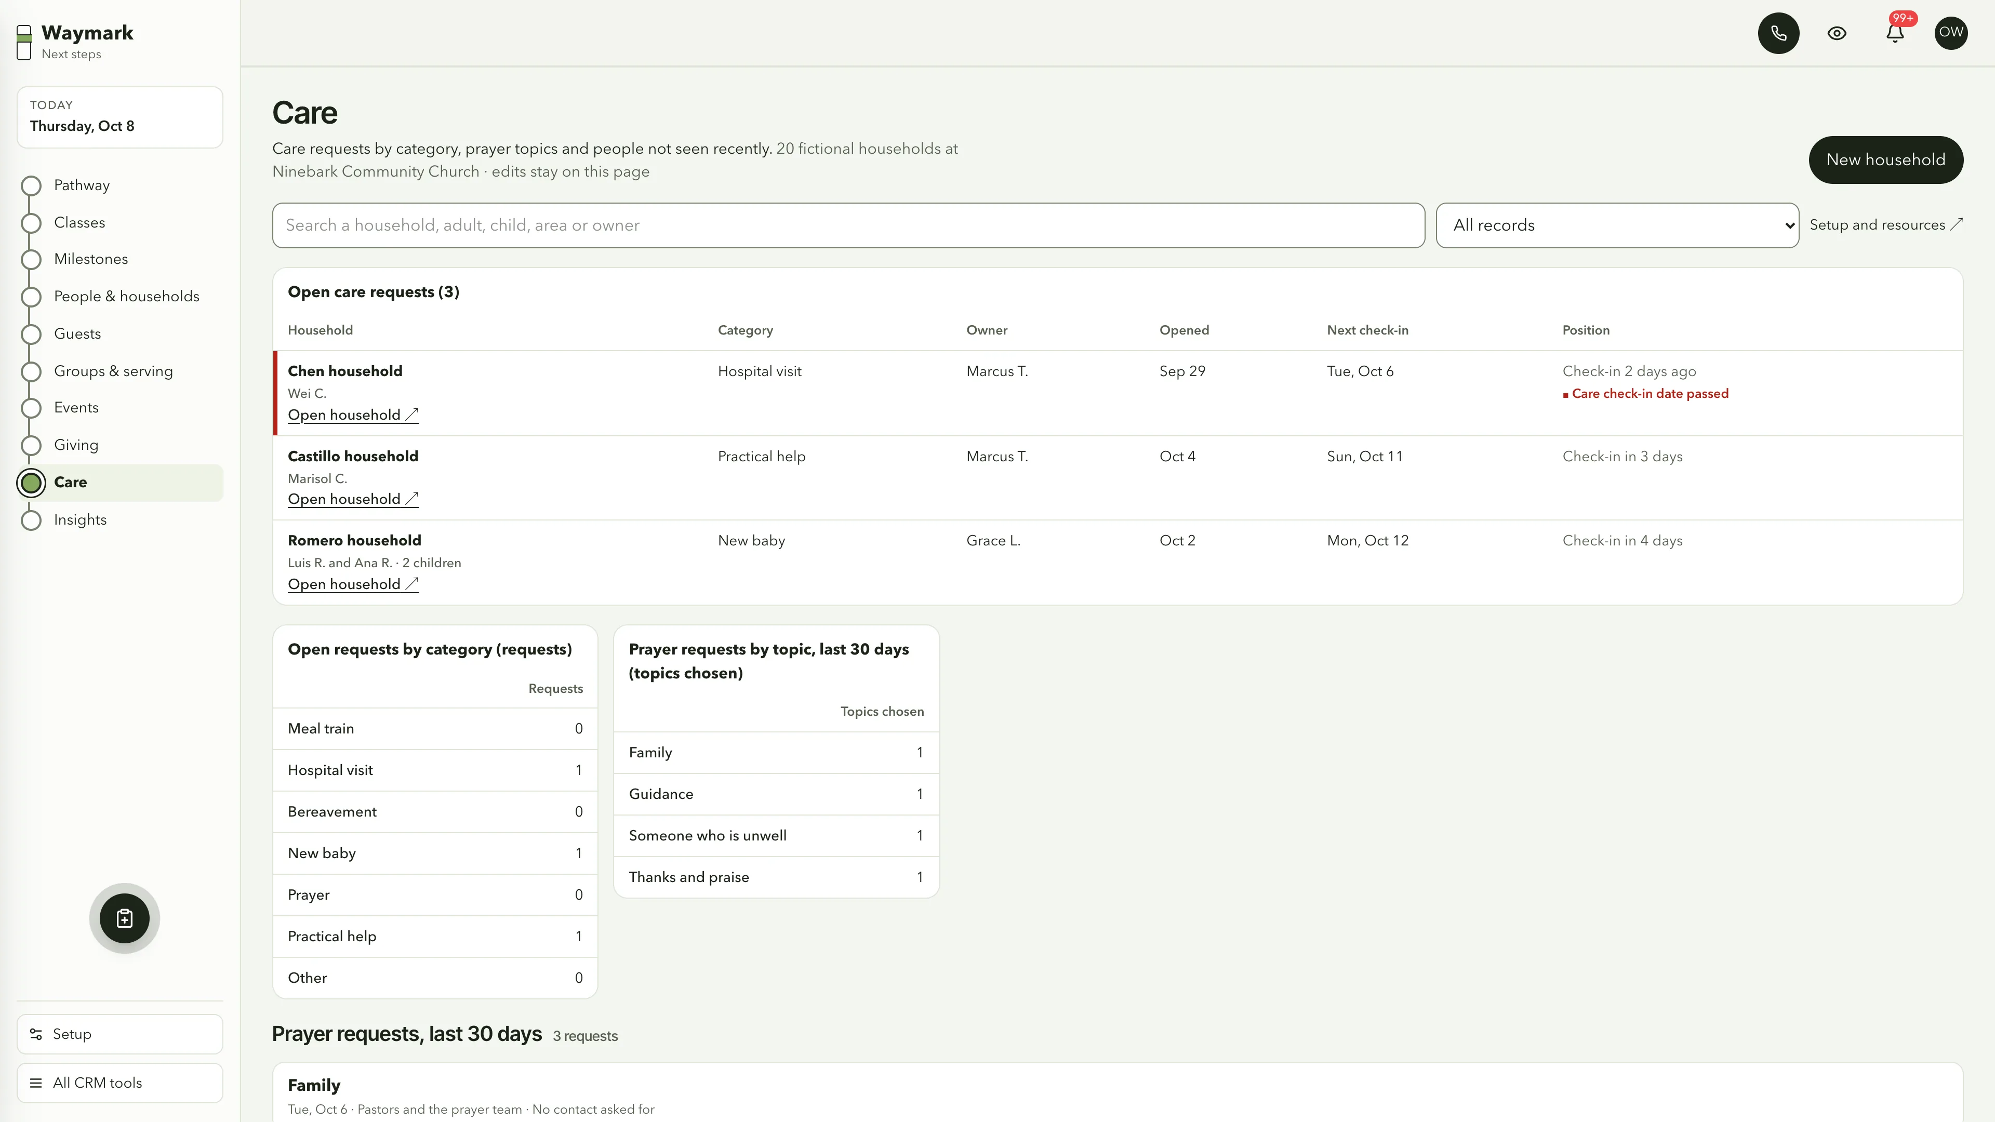Select the Giving step circle
The image size is (1995, 1122).
[x=31, y=445]
